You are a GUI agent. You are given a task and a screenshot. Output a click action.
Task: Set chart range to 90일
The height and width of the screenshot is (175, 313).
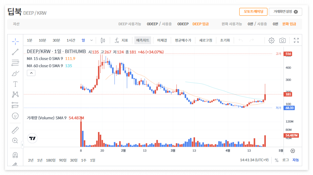tap(63, 160)
